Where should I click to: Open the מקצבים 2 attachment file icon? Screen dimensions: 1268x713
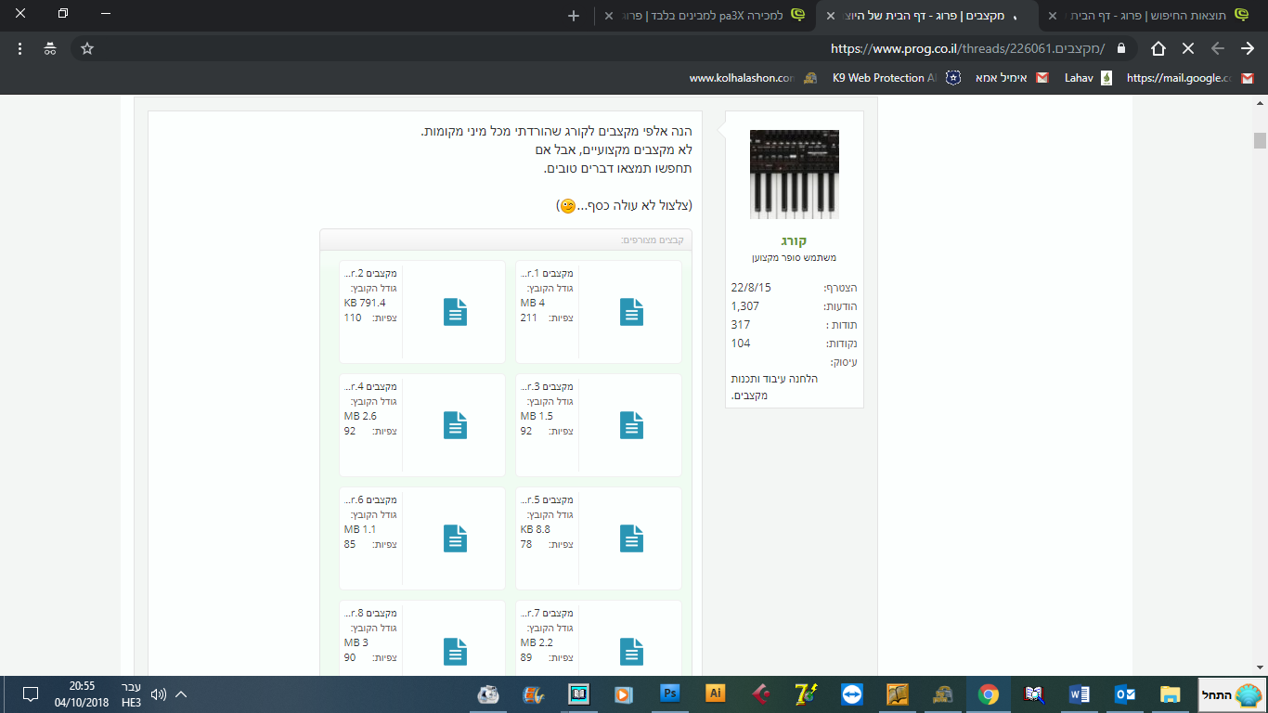coord(455,312)
